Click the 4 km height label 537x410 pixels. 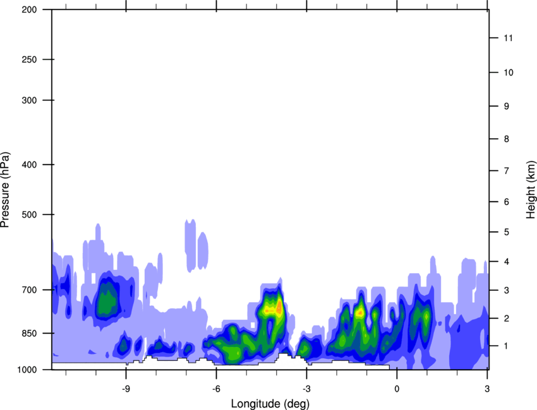[507, 262]
